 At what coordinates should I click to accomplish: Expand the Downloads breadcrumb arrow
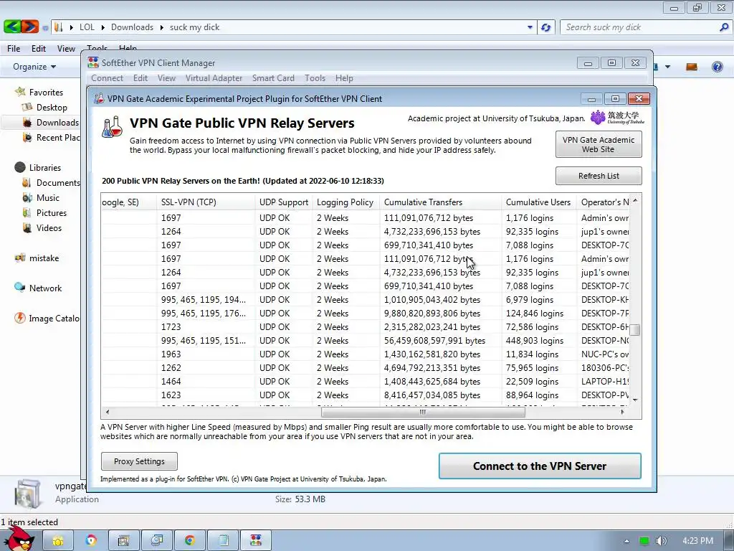pos(161,27)
